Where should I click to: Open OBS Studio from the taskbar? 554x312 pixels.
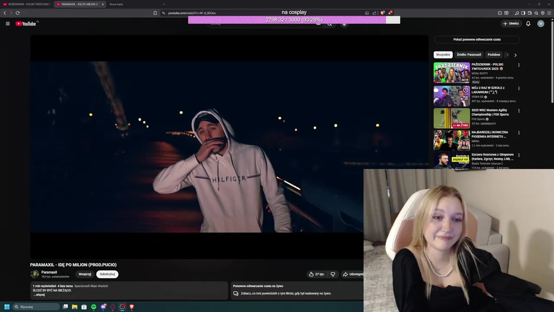tap(122, 307)
